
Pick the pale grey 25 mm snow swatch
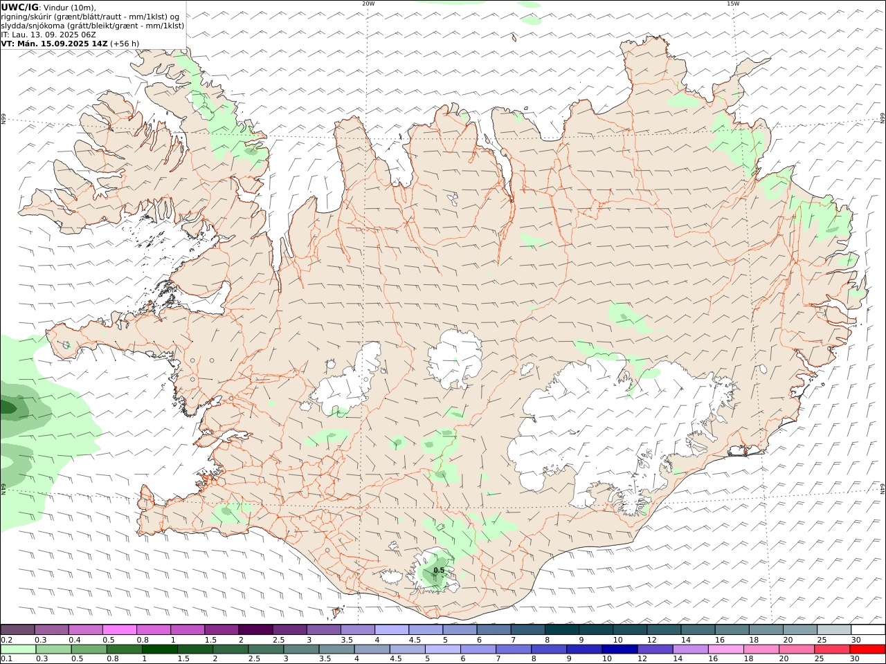pos(834,629)
